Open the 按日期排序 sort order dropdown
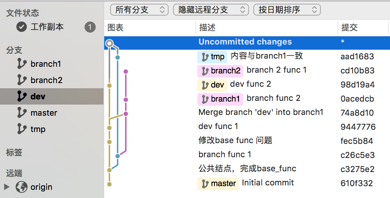 [x=287, y=10]
